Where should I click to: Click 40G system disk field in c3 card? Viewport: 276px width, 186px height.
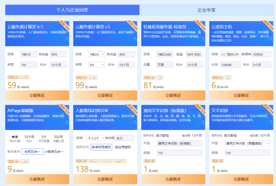coord(126,54)
